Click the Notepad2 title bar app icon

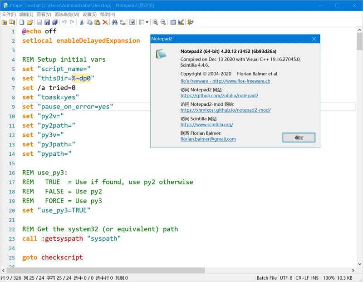point(5,5)
